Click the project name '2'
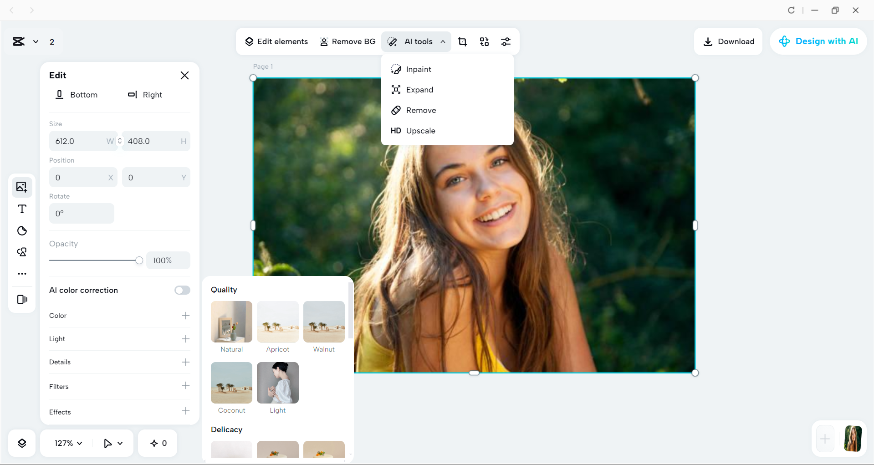Viewport: 874px width, 465px height. 52,42
